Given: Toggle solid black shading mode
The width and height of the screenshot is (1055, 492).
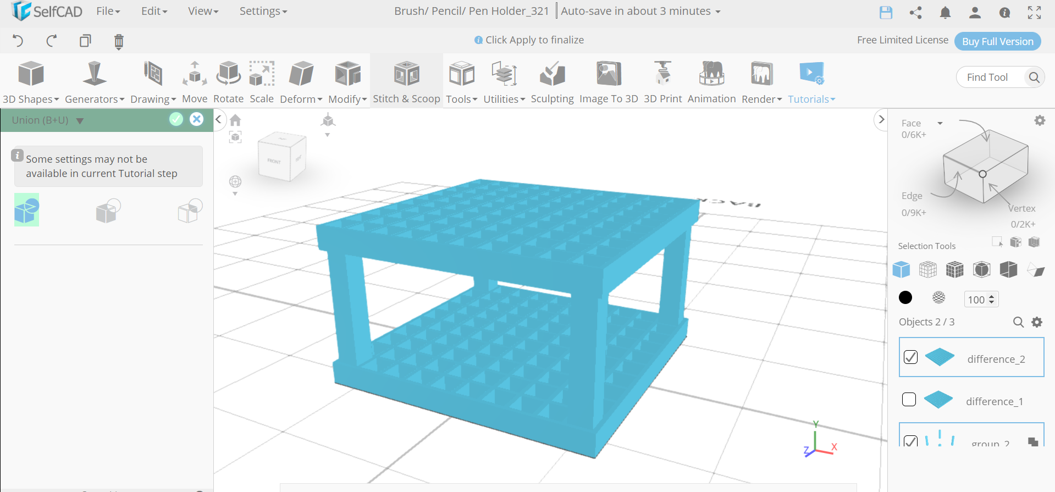Looking at the screenshot, I should click(905, 297).
